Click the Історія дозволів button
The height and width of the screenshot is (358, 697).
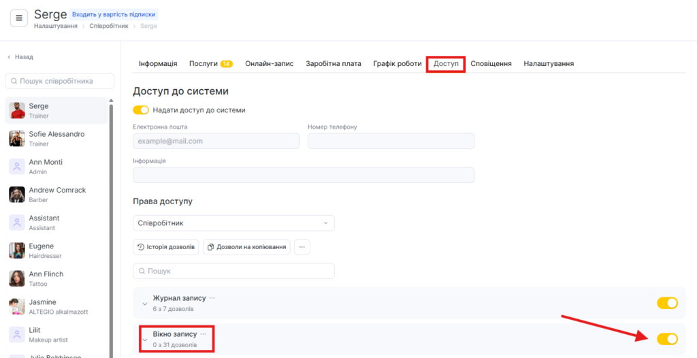[166, 247]
